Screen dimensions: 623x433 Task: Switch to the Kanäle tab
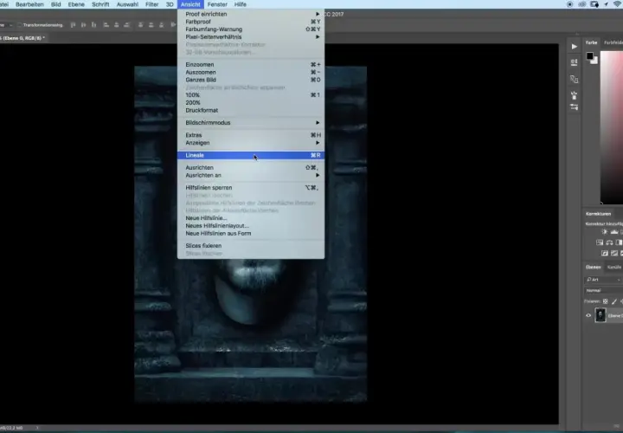pos(614,268)
